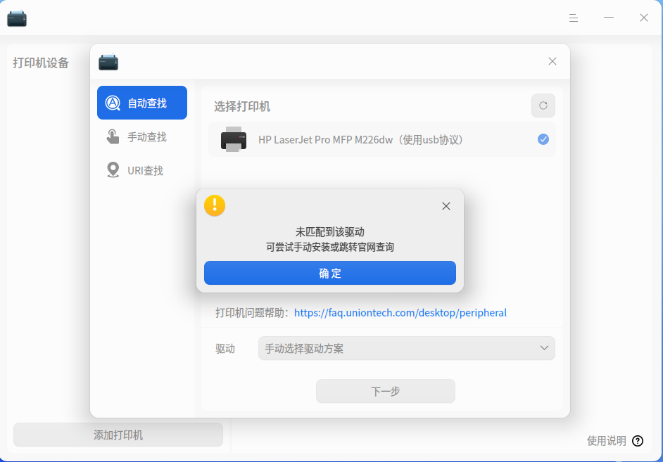Click the 选择打印机 heading
The width and height of the screenshot is (663, 462).
point(242,106)
